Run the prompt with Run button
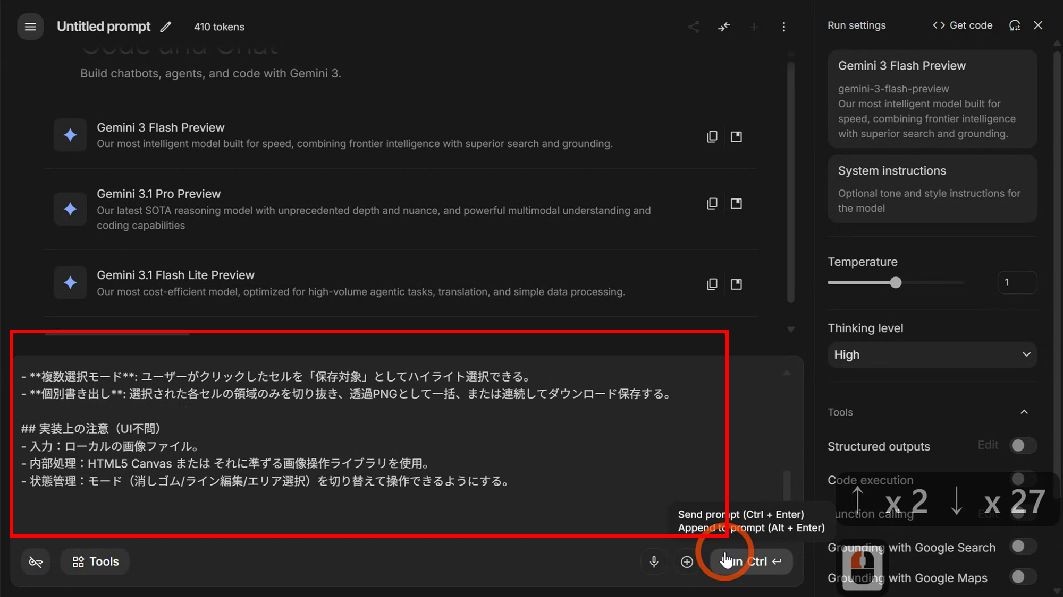 (752, 561)
